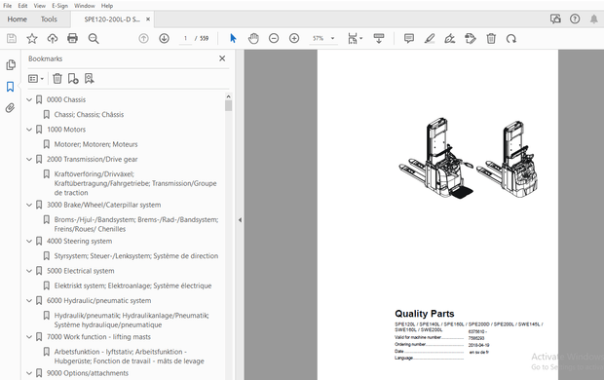
Task: Open the attachments paperclip panel
Action: (11, 108)
